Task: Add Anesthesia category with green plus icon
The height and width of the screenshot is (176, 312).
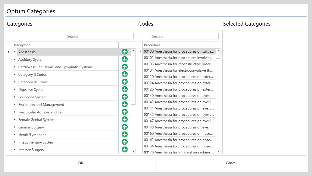Action: 125,52
